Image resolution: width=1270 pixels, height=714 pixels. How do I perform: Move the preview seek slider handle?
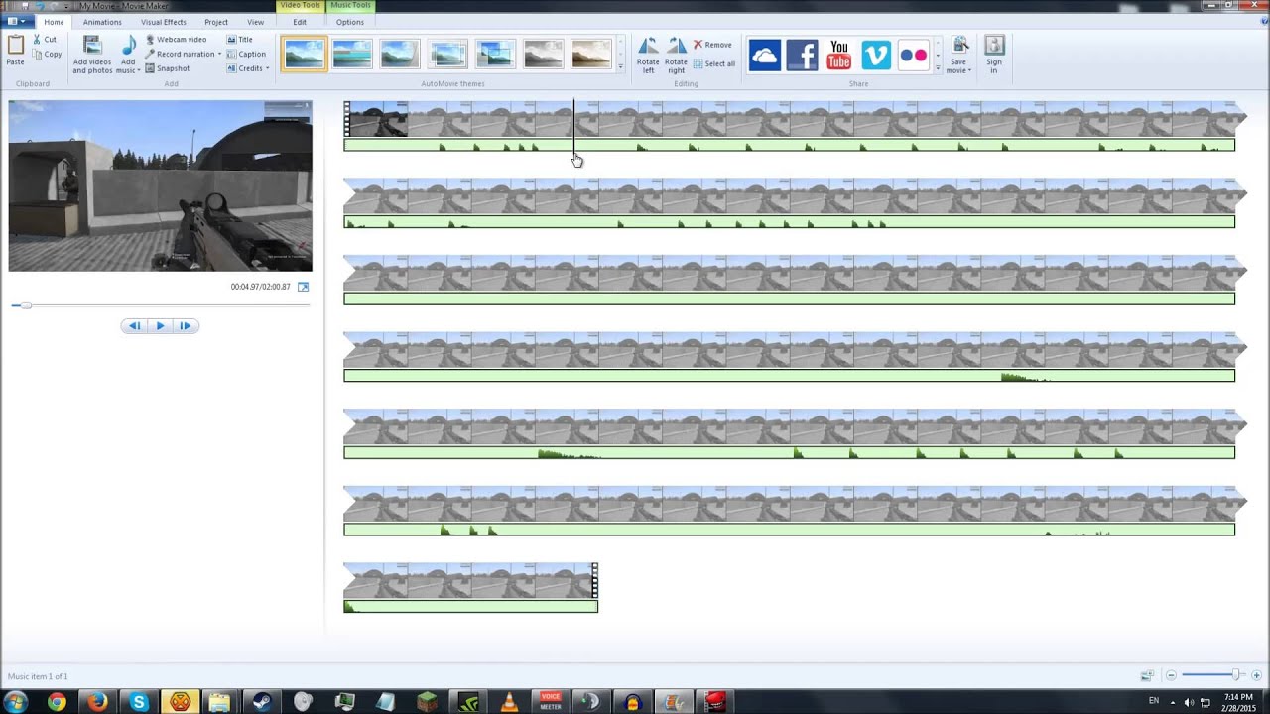(x=27, y=305)
